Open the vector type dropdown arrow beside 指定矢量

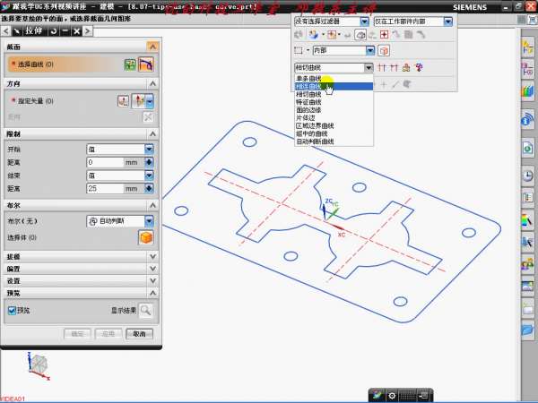[150, 101]
